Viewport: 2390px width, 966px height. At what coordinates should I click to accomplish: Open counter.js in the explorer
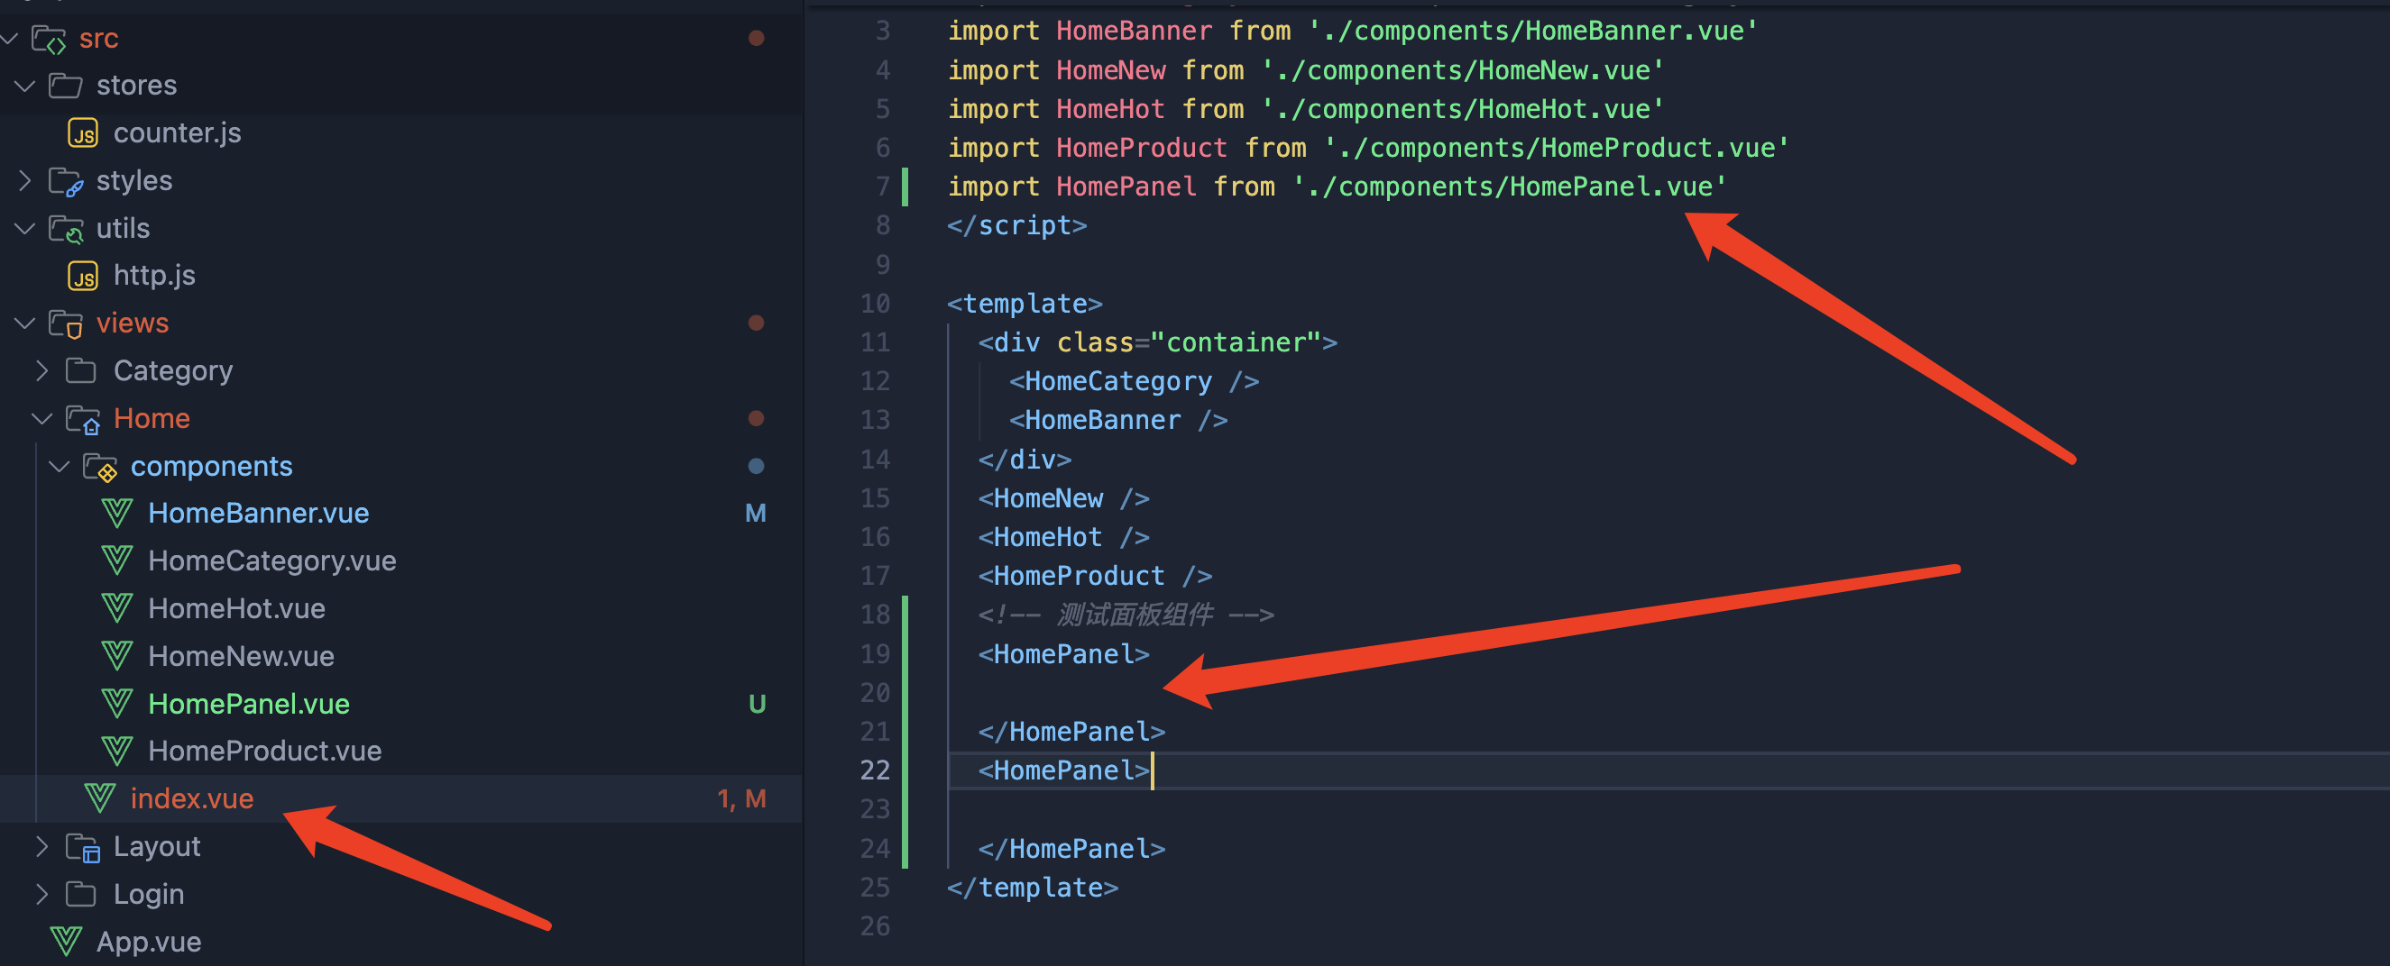[177, 132]
